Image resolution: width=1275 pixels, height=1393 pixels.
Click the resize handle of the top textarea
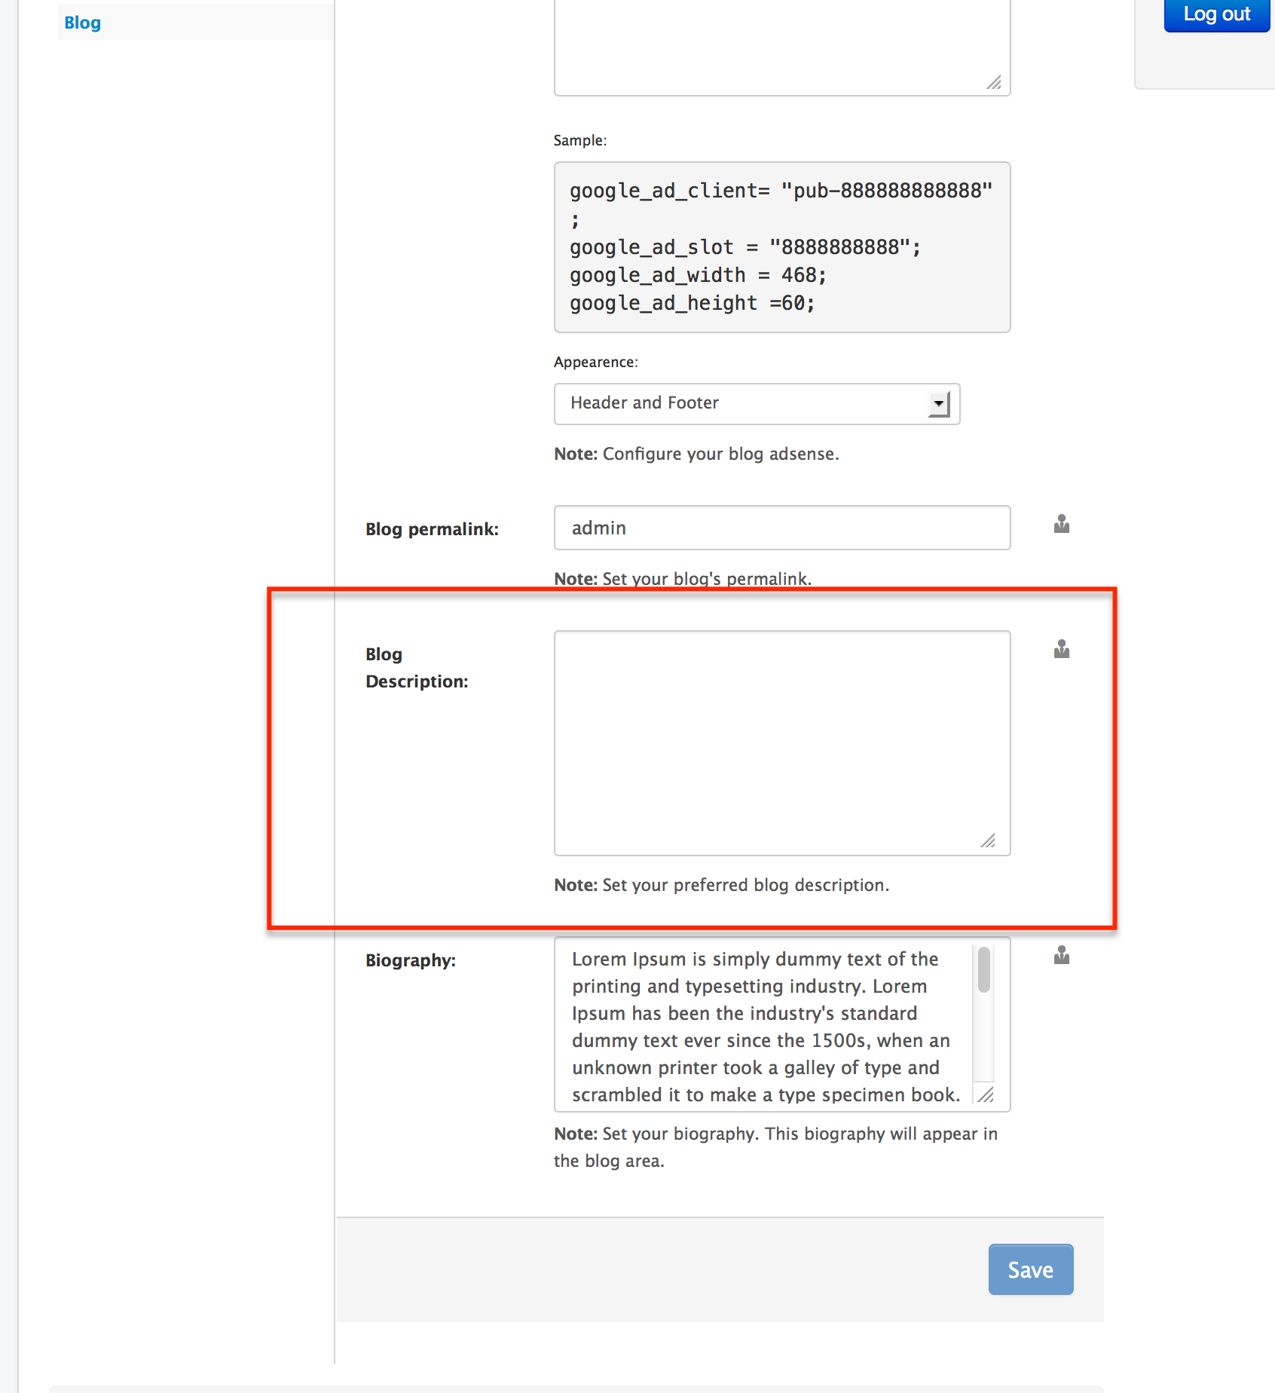point(994,82)
